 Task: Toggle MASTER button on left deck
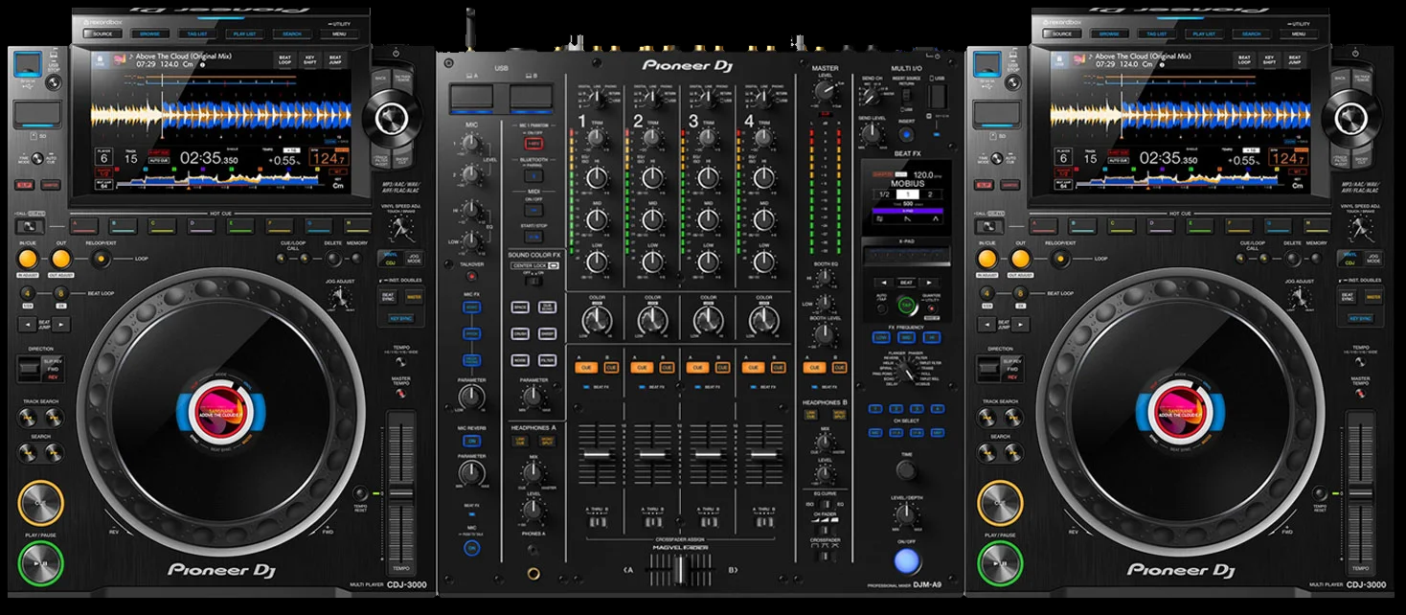pyautogui.click(x=414, y=297)
